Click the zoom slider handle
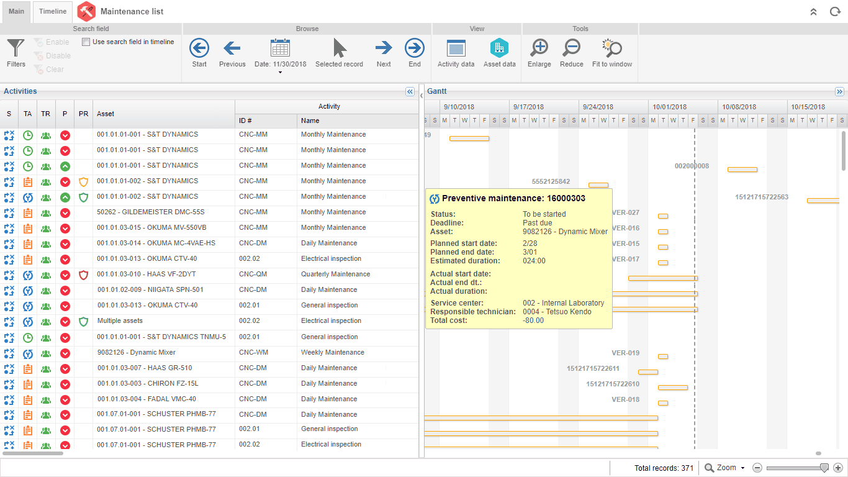848x477 pixels. click(x=824, y=468)
